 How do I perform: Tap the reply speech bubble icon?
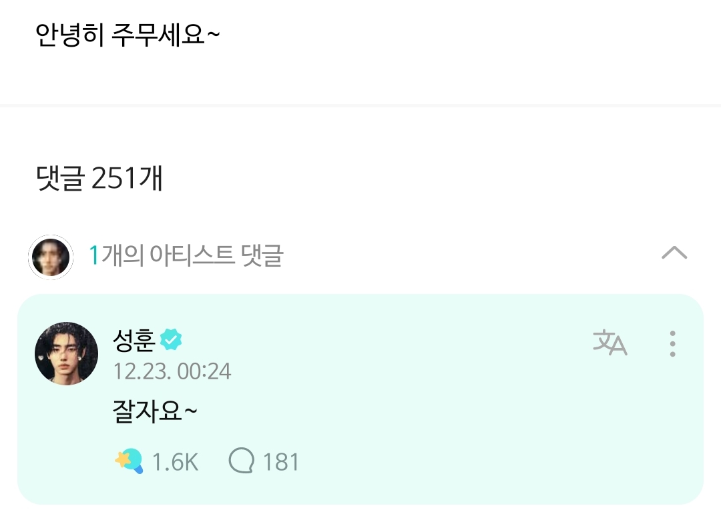(x=241, y=461)
